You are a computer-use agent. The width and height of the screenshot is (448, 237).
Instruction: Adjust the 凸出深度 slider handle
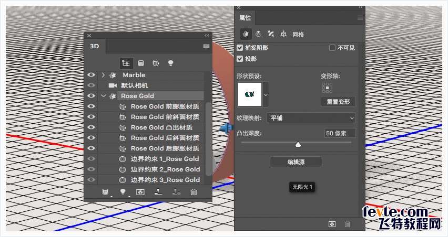[298, 144]
